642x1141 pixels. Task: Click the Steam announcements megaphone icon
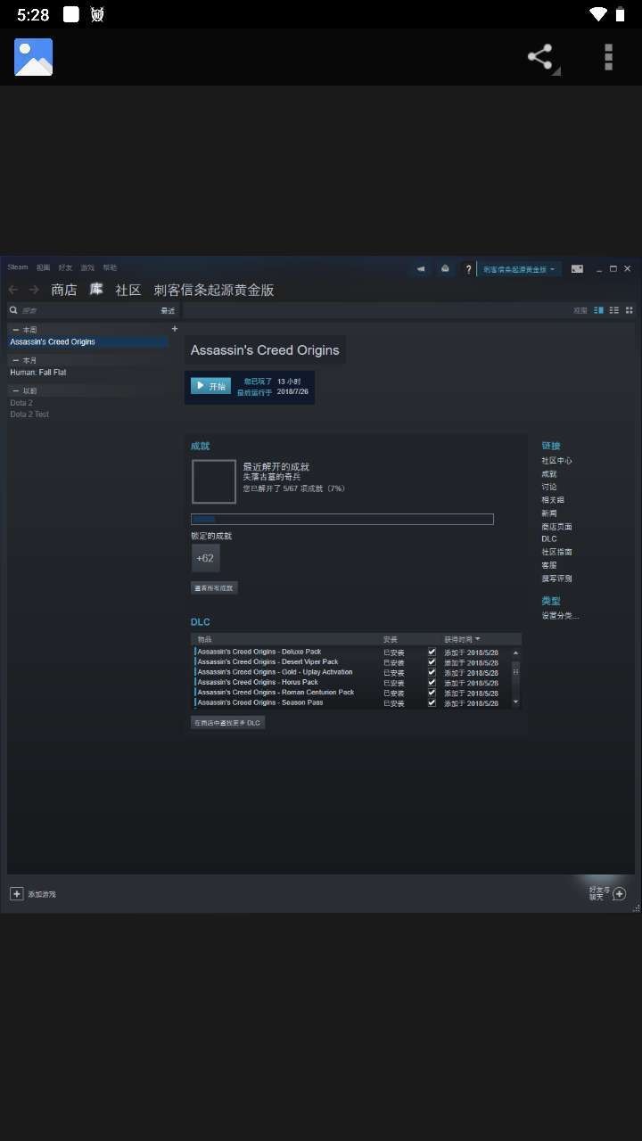421,268
